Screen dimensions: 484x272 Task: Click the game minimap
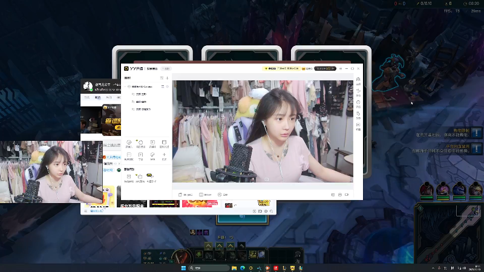point(449,235)
